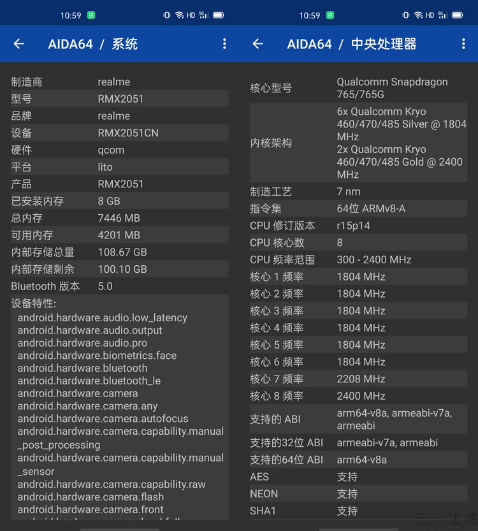The image size is (478, 531).
Task: Select the 制造商 realme row
Action: click(120, 82)
